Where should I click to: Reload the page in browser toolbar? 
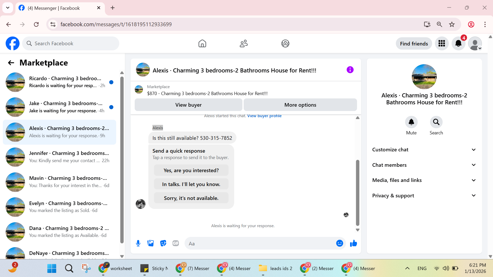point(36,24)
